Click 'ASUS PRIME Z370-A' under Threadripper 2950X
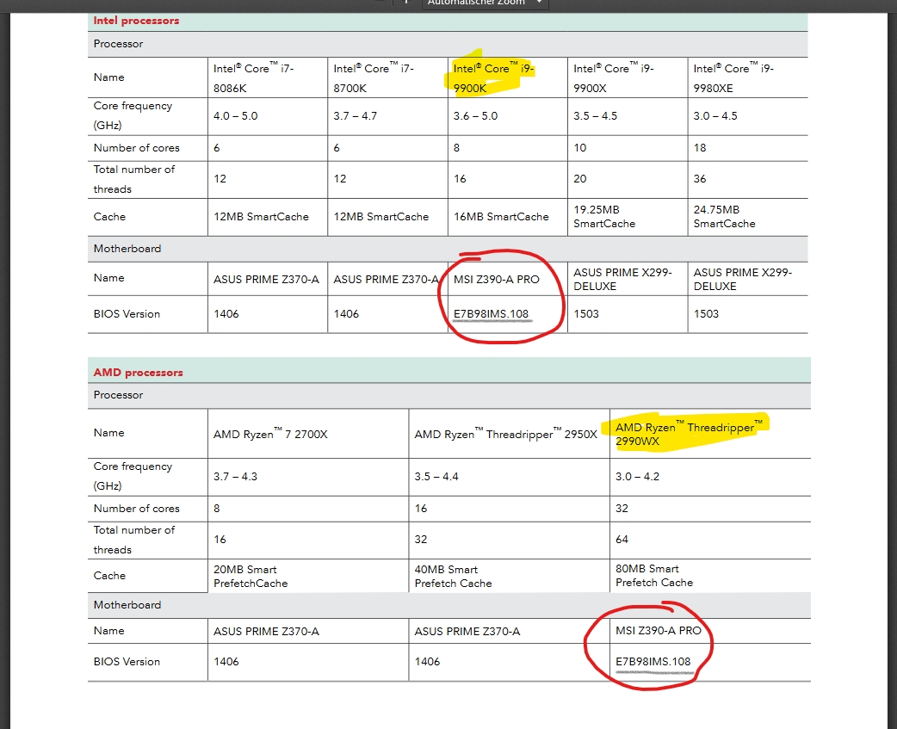Image resolution: width=897 pixels, height=729 pixels. (x=467, y=632)
